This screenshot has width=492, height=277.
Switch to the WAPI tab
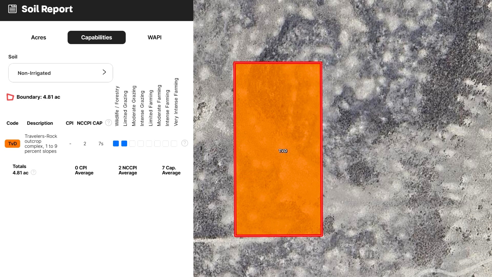(x=155, y=37)
